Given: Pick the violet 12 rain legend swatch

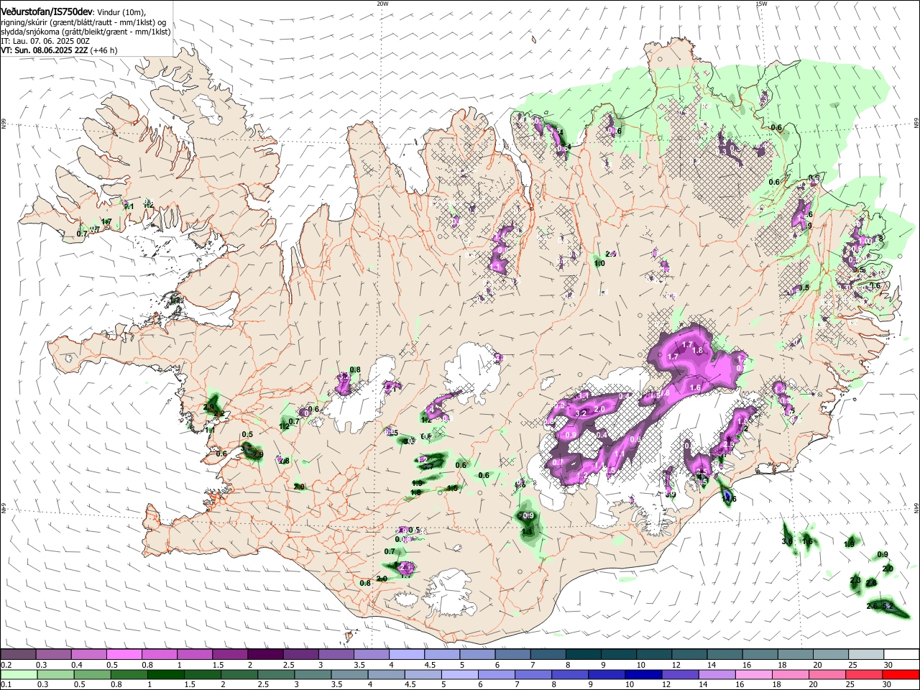Looking at the screenshot, I should coord(680,675).
